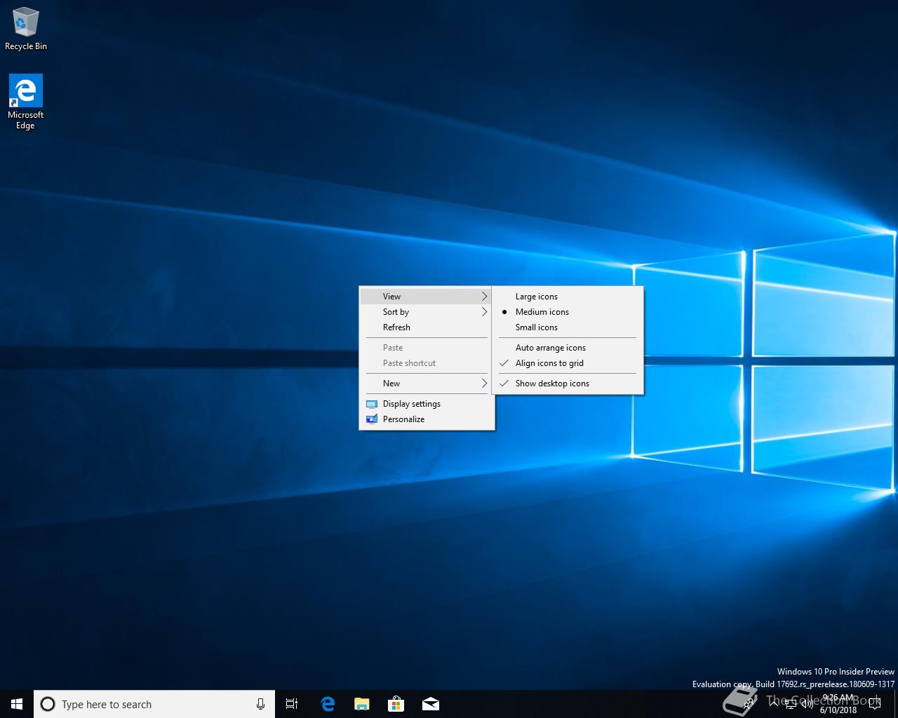The height and width of the screenshot is (718, 898).
Task: Launch Edge from the taskbar
Action: pos(327,704)
